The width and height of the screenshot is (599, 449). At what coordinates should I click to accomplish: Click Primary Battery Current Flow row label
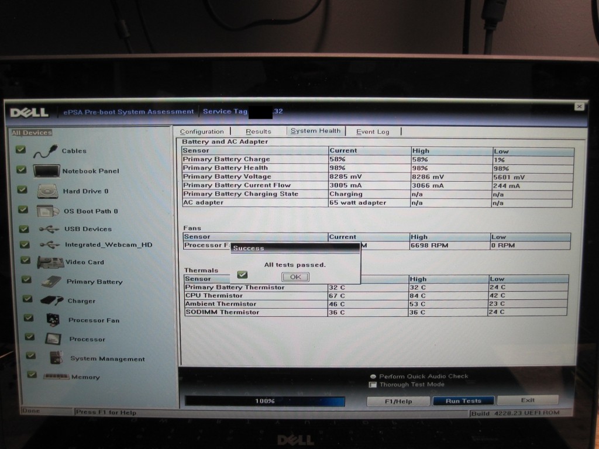pos(237,185)
